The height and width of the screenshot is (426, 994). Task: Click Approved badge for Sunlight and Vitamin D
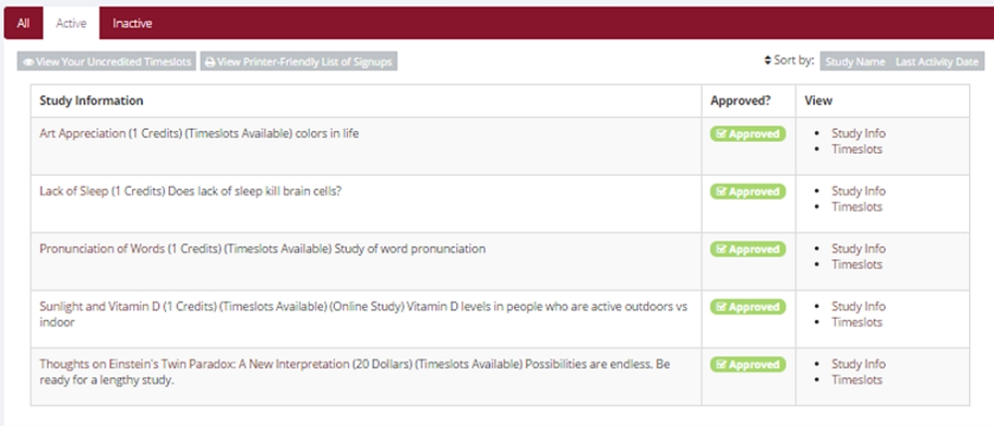pyautogui.click(x=747, y=307)
